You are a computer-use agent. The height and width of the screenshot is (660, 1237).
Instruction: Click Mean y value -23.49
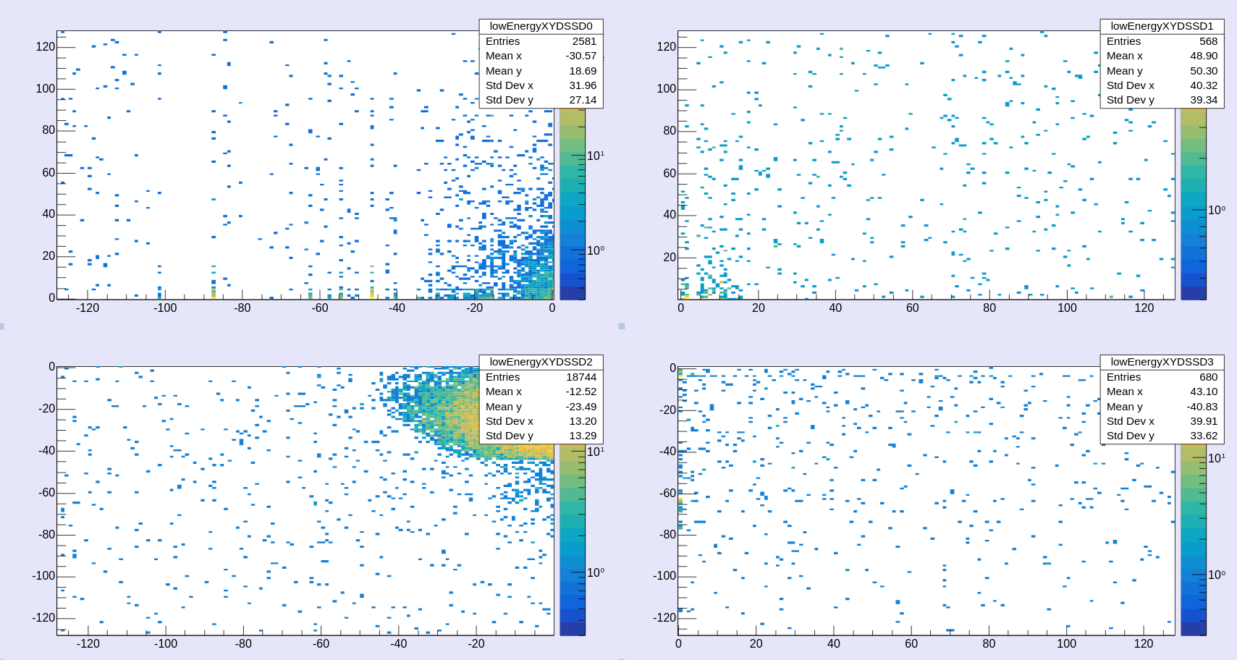[x=581, y=407]
